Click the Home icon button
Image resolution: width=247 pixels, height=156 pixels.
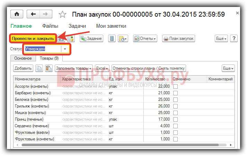[x=16, y=14]
